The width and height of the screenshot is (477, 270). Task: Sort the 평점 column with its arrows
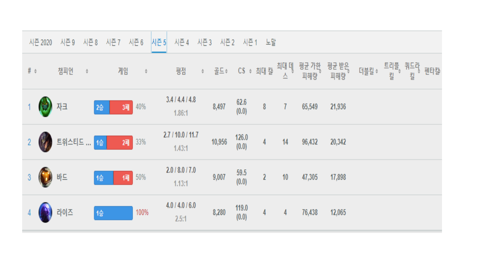(202, 71)
